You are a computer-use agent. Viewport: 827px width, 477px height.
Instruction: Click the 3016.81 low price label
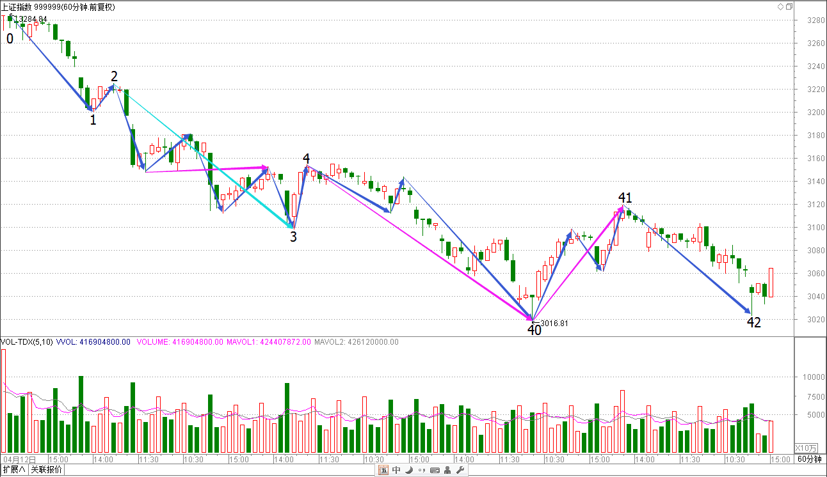point(554,324)
